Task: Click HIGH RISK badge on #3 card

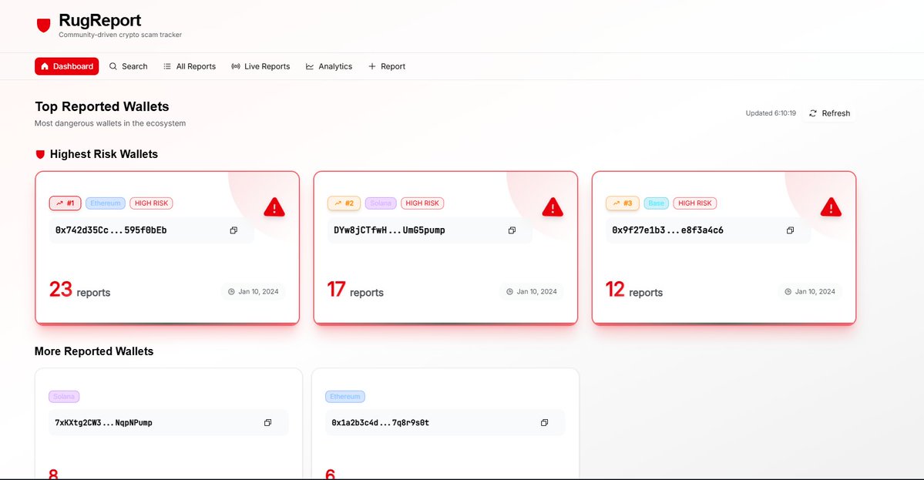Action: click(x=695, y=203)
